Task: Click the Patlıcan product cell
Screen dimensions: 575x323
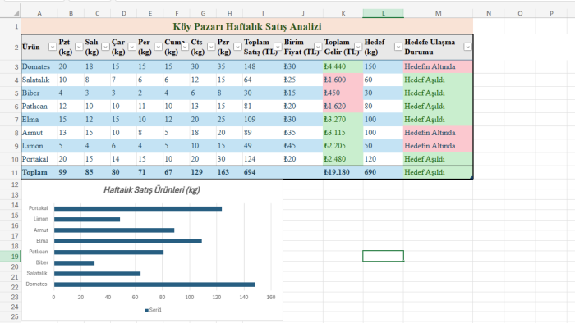Action: [39, 106]
